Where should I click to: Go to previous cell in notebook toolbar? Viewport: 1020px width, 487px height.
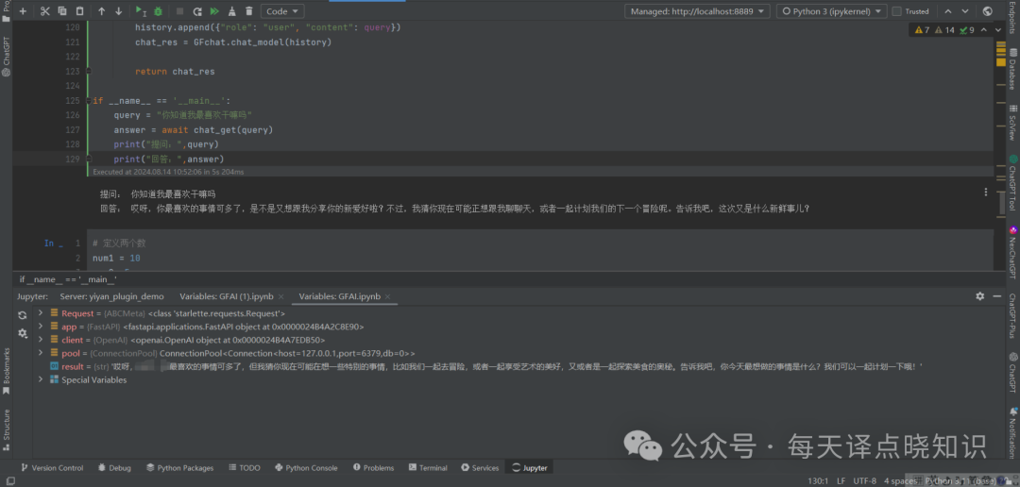pyautogui.click(x=948, y=11)
